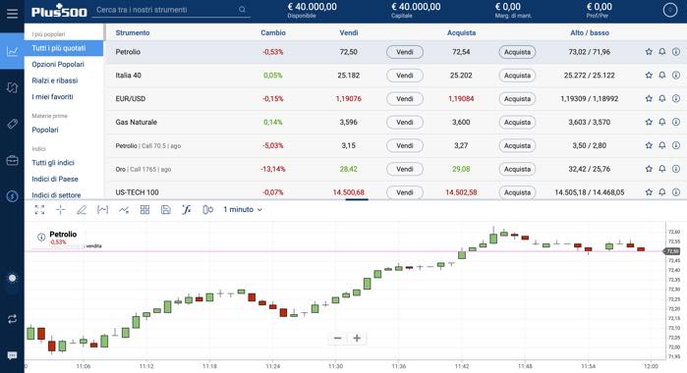Sort by Strumento column header
The image size is (687, 373).
(x=133, y=32)
